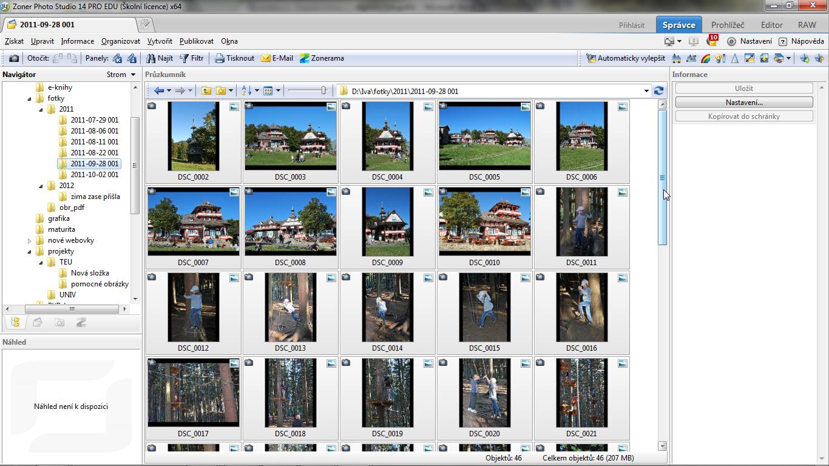
Task: Click the resize image icon
Action: (749, 58)
